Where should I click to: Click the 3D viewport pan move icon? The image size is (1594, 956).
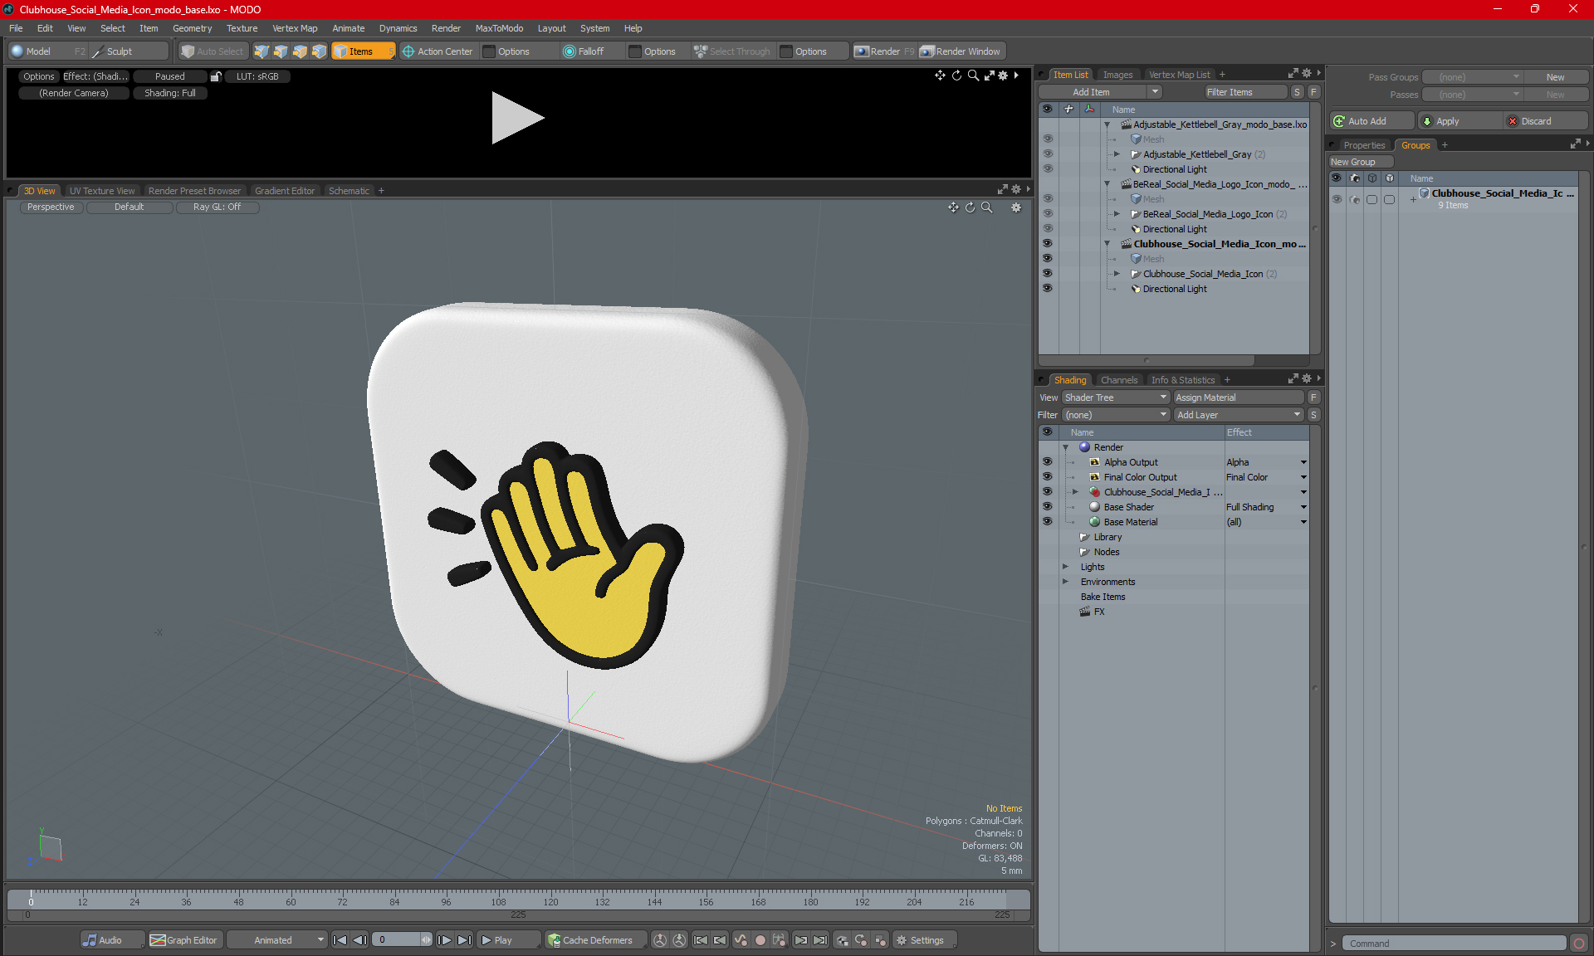[x=953, y=207]
